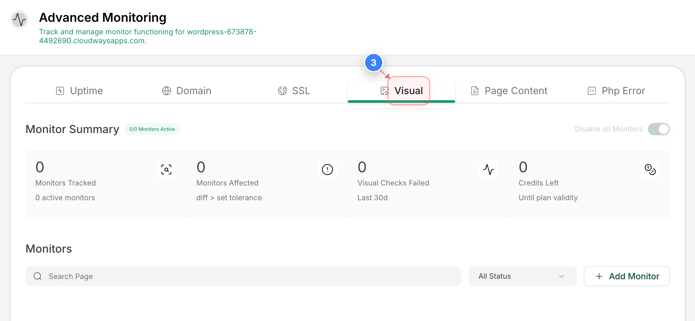The height and width of the screenshot is (321, 695).
Task: Switch to the Uptime tab
Action: [x=79, y=91]
